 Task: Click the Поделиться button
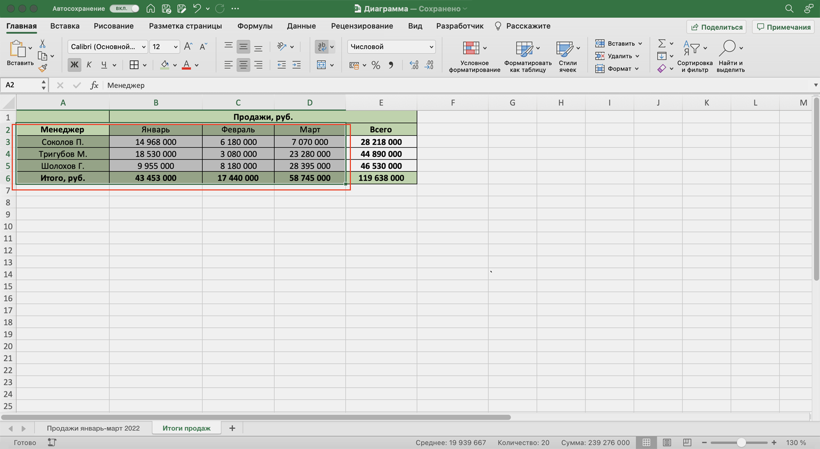pyautogui.click(x=716, y=27)
